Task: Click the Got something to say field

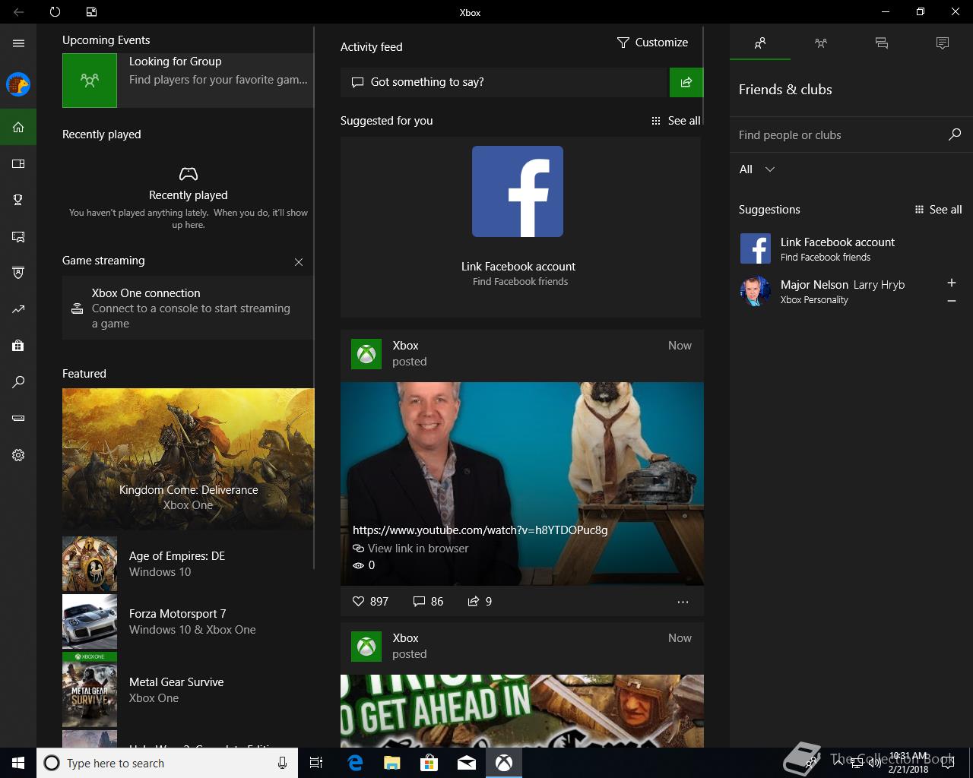Action: coord(503,82)
